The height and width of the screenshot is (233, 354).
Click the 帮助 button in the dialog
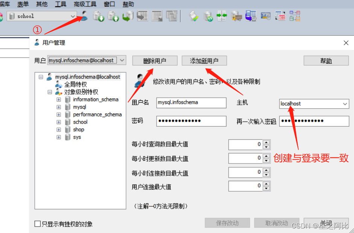pyautogui.click(x=326, y=61)
